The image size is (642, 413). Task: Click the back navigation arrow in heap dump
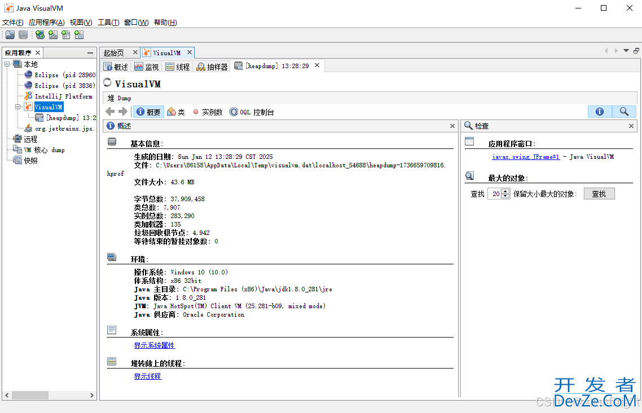(x=110, y=112)
